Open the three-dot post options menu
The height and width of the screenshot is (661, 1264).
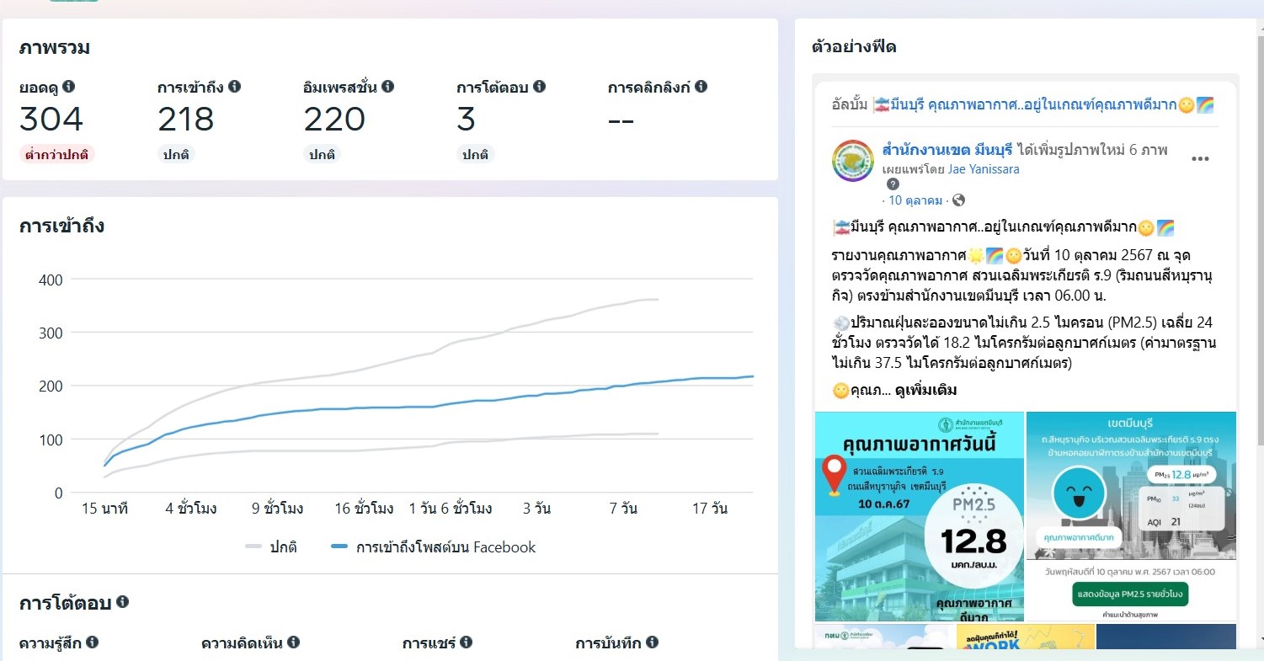[x=1200, y=159]
